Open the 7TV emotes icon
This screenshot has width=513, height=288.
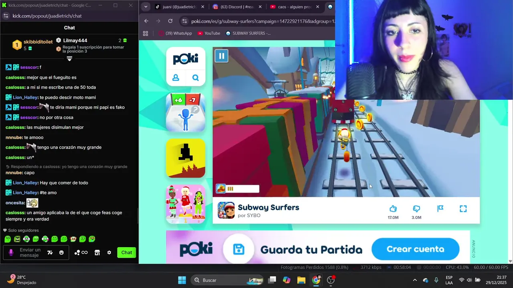50,252
